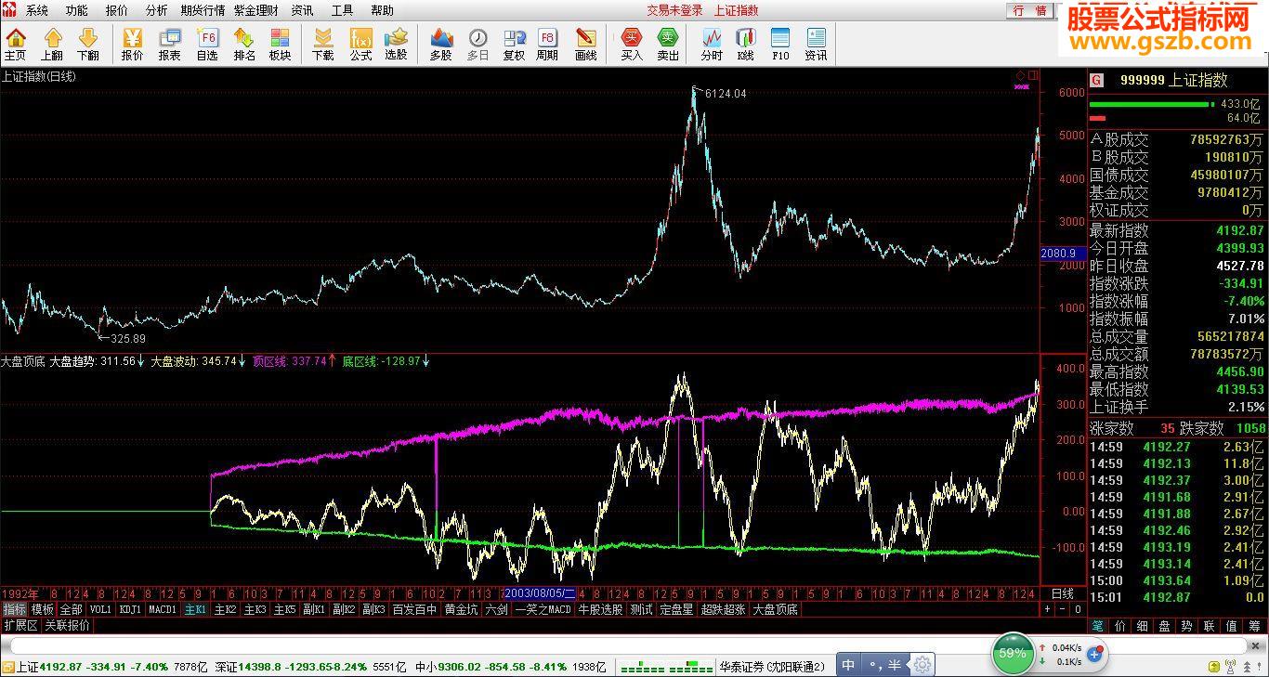1269x677 pixels.
Task: Open the 扩展区 extension area tab
Action: point(20,626)
